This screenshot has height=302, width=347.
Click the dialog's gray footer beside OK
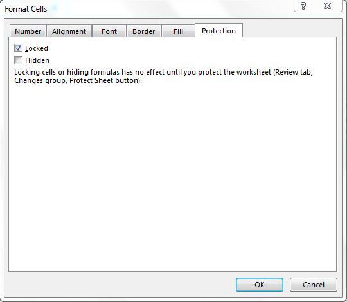coord(120,285)
